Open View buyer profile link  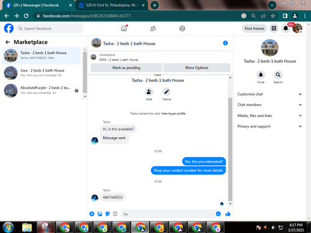tap(174, 114)
